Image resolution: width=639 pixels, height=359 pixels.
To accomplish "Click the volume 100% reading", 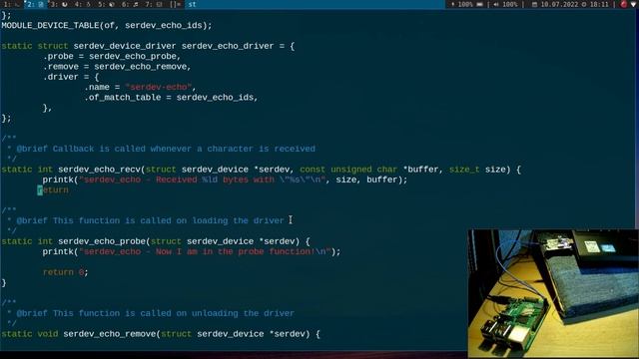I will click(510, 4).
